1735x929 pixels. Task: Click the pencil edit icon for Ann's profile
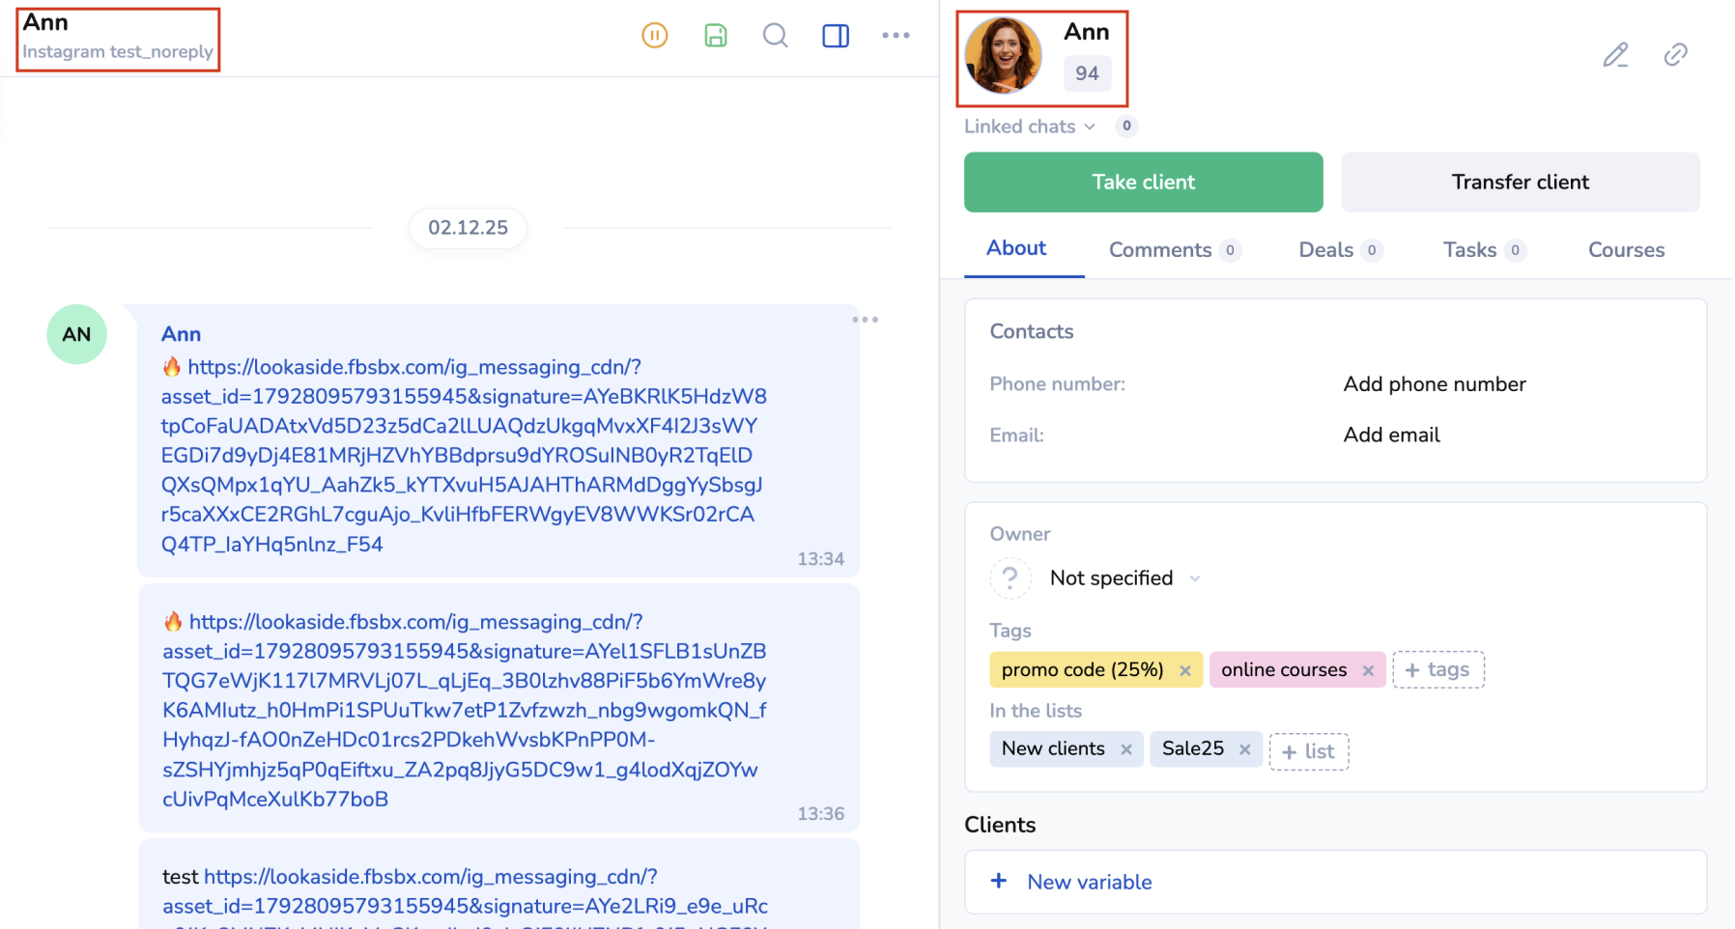(1615, 55)
